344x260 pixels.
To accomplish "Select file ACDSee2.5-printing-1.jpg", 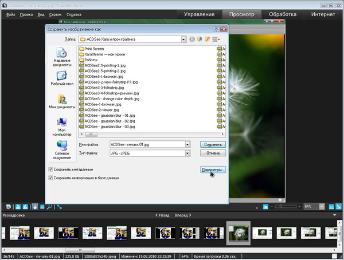I will [x=103, y=65].
